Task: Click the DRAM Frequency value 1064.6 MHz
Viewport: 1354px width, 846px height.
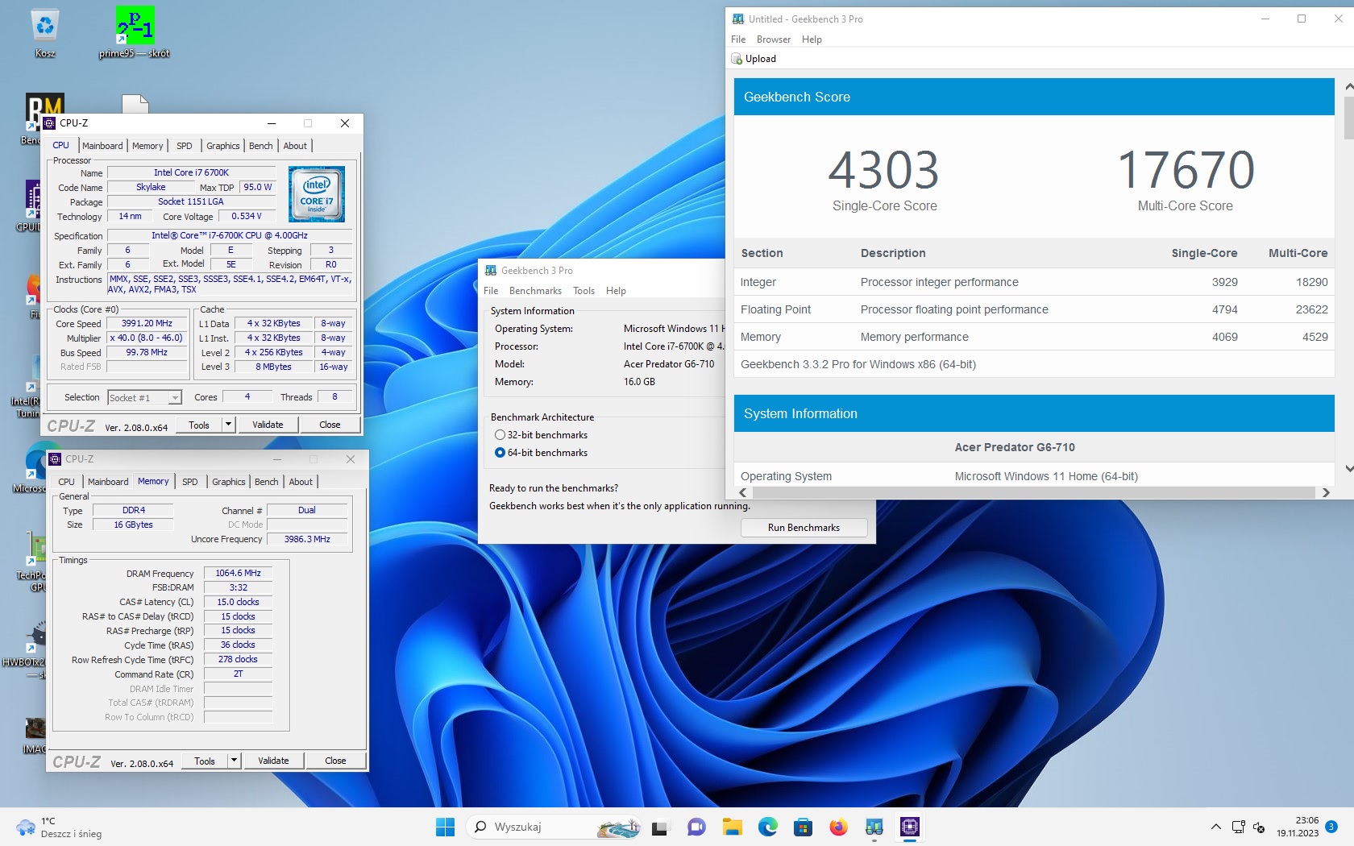Action: coord(239,573)
